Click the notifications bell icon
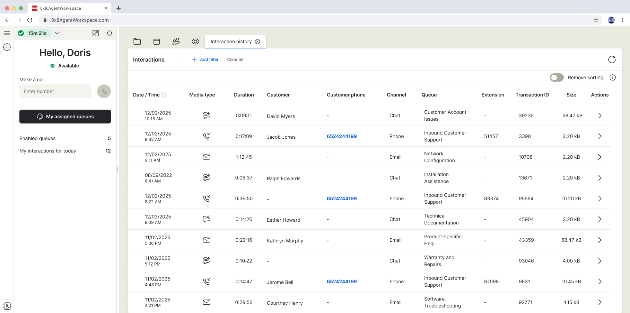Screen dimensions: 630x313 tap(110, 33)
